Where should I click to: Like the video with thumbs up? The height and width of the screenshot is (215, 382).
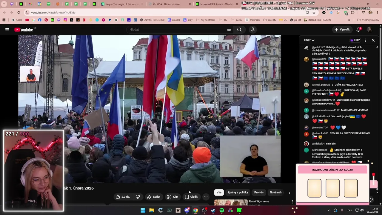pyautogui.click(x=123, y=197)
